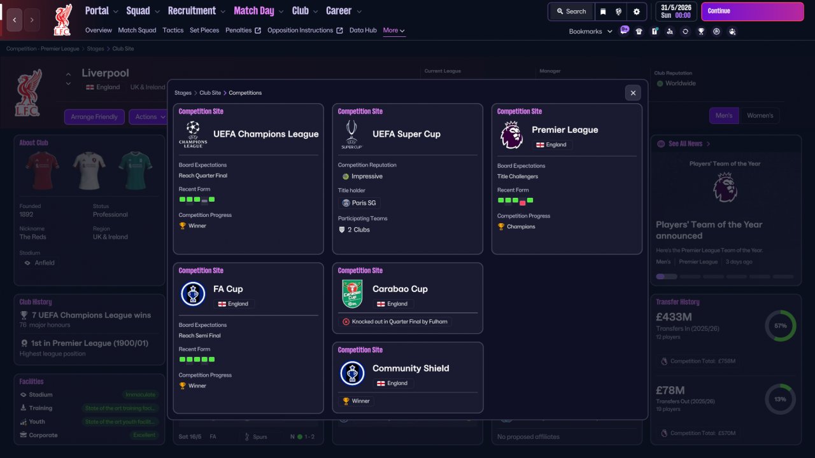Click the circular arrows shortcut icon
The image size is (815, 458).
tap(685, 31)
